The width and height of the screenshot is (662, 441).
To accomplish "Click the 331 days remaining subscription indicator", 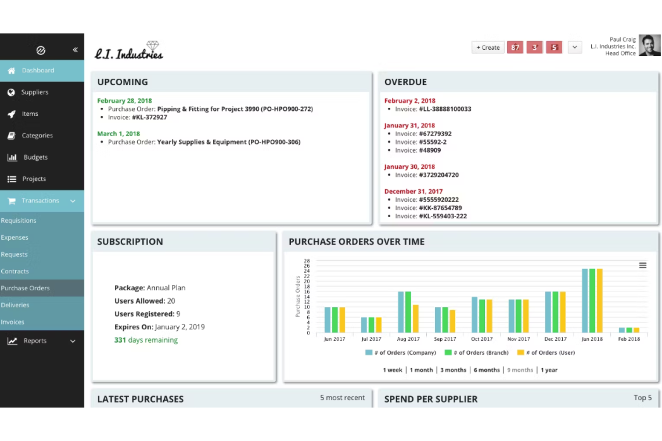I will tap(146, 340).
